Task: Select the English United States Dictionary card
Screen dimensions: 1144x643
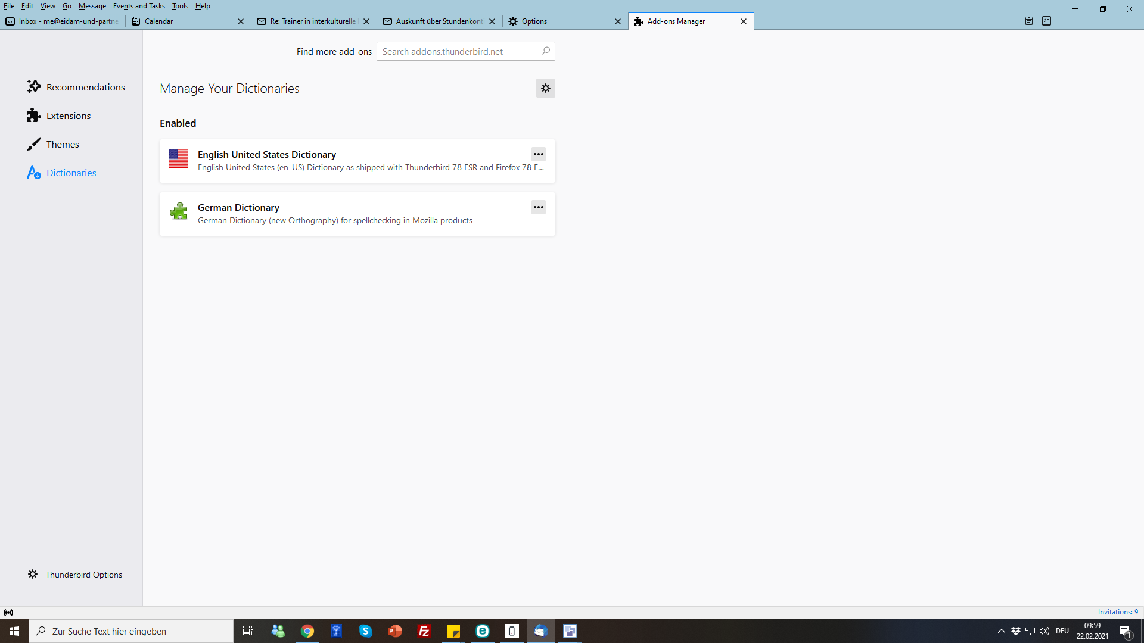Action: point(357,161)
